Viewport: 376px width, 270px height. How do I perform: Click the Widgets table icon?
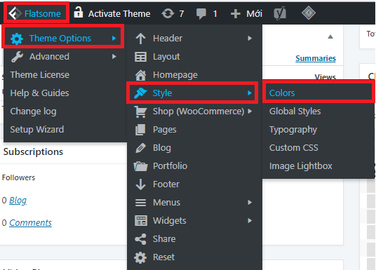pos(141,221)
